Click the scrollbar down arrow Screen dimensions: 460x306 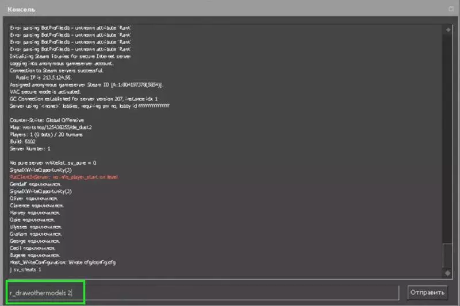[448, 273]
